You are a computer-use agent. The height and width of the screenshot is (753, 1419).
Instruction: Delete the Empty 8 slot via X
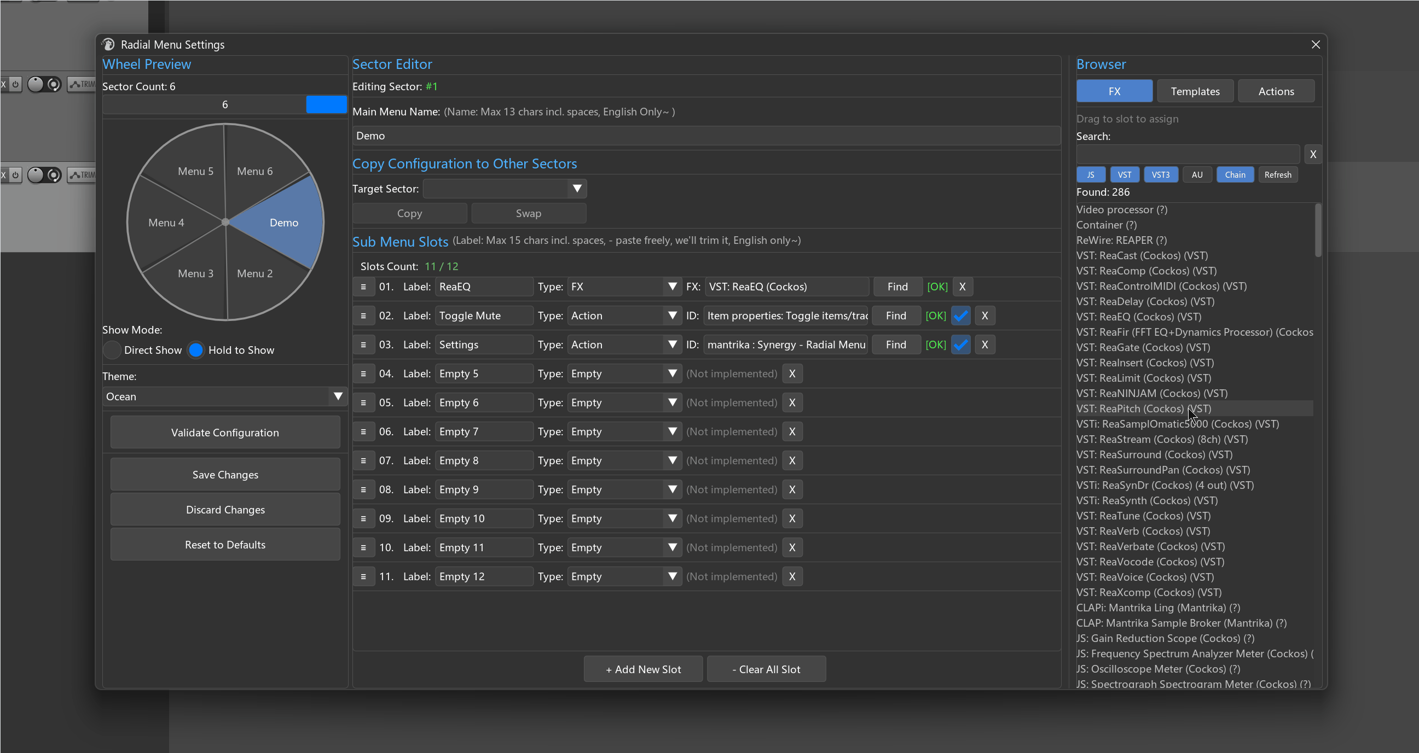click(792, 461)
